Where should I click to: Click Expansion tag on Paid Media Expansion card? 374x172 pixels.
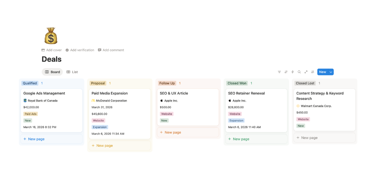click(x=100, y=127)
